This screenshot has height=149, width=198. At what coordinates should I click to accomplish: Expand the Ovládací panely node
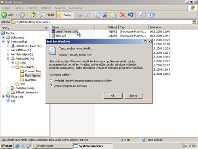tap(8, 88)
